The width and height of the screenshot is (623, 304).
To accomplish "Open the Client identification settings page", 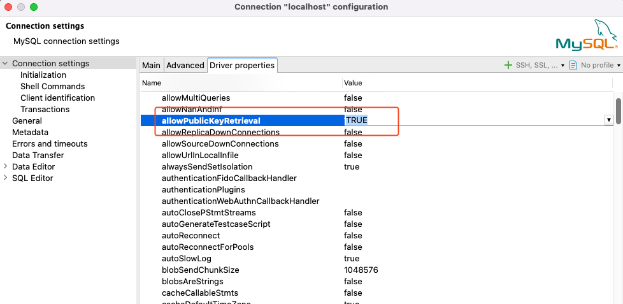I will (57, 98).
